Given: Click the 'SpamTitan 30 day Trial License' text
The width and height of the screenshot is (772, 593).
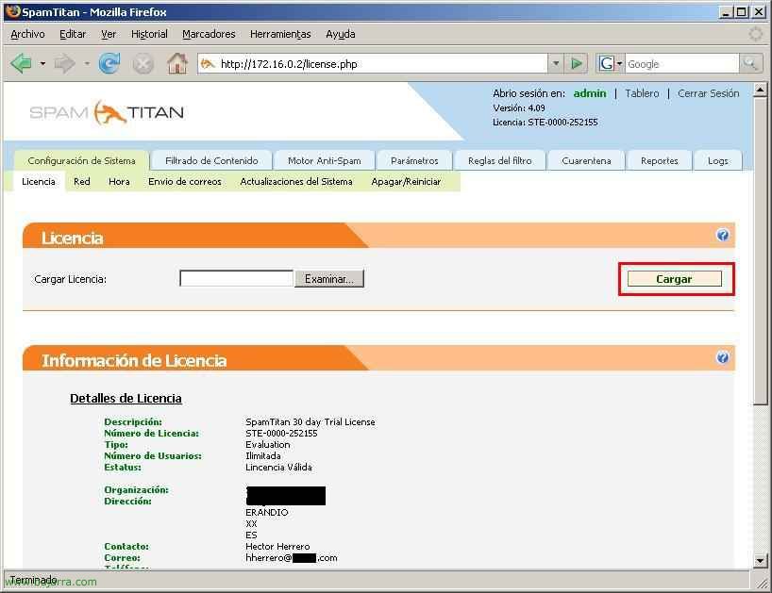Looking at the screenshot, I should [310, 421].
